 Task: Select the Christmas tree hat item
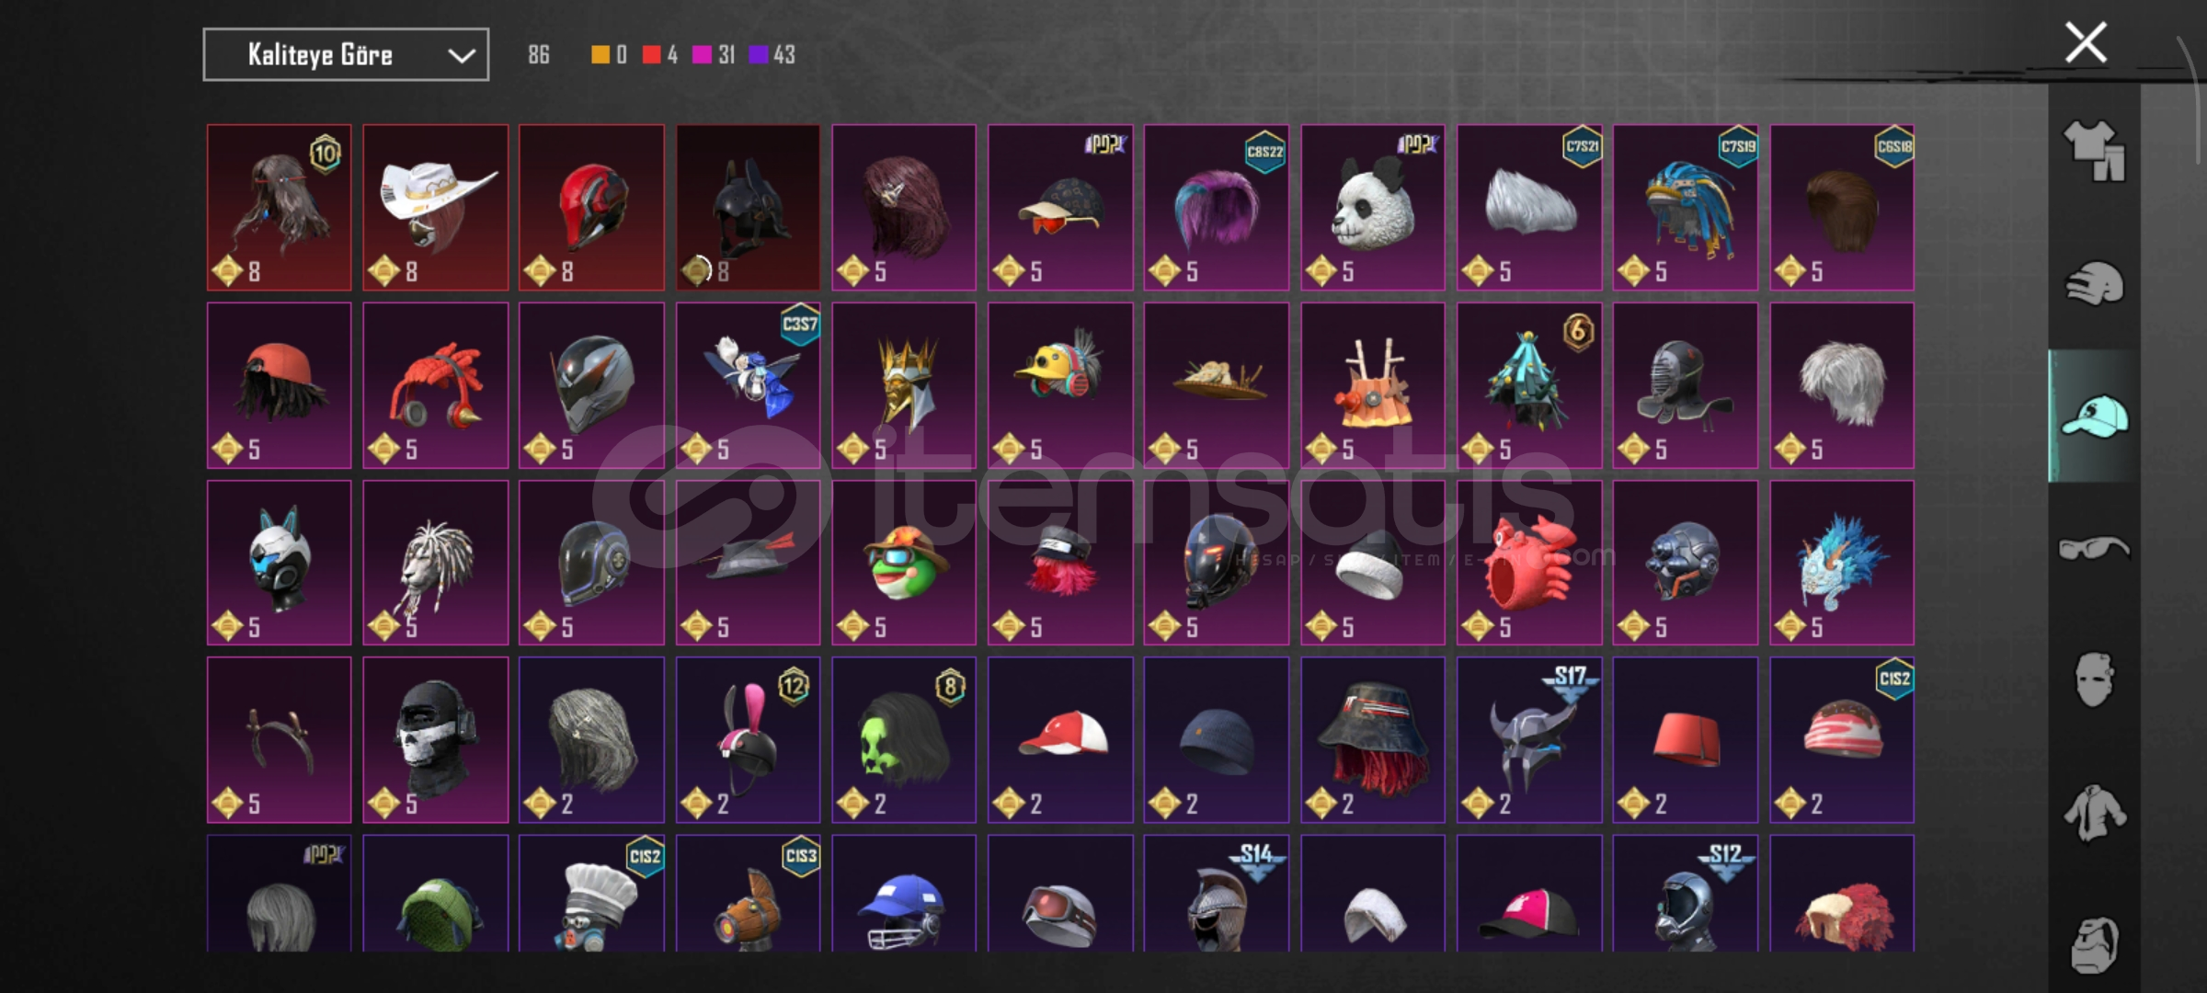click(x=1529, y=385)
